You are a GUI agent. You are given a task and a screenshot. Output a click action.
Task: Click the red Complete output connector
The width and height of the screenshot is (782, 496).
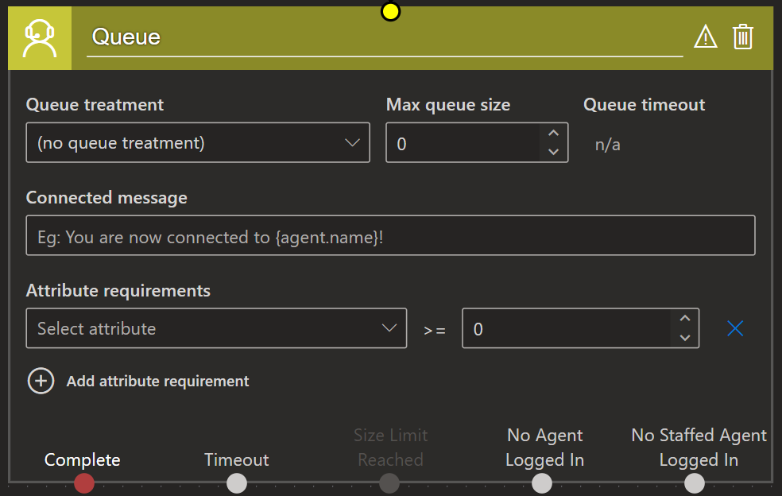(x=83, y=482)
